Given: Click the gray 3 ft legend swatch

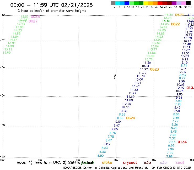Looking at the screenshot, I should 113,3.
